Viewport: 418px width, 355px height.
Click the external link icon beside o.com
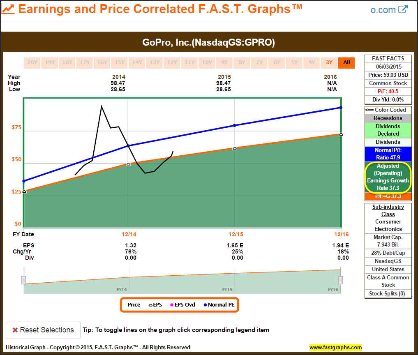click(x=403, y=9)
